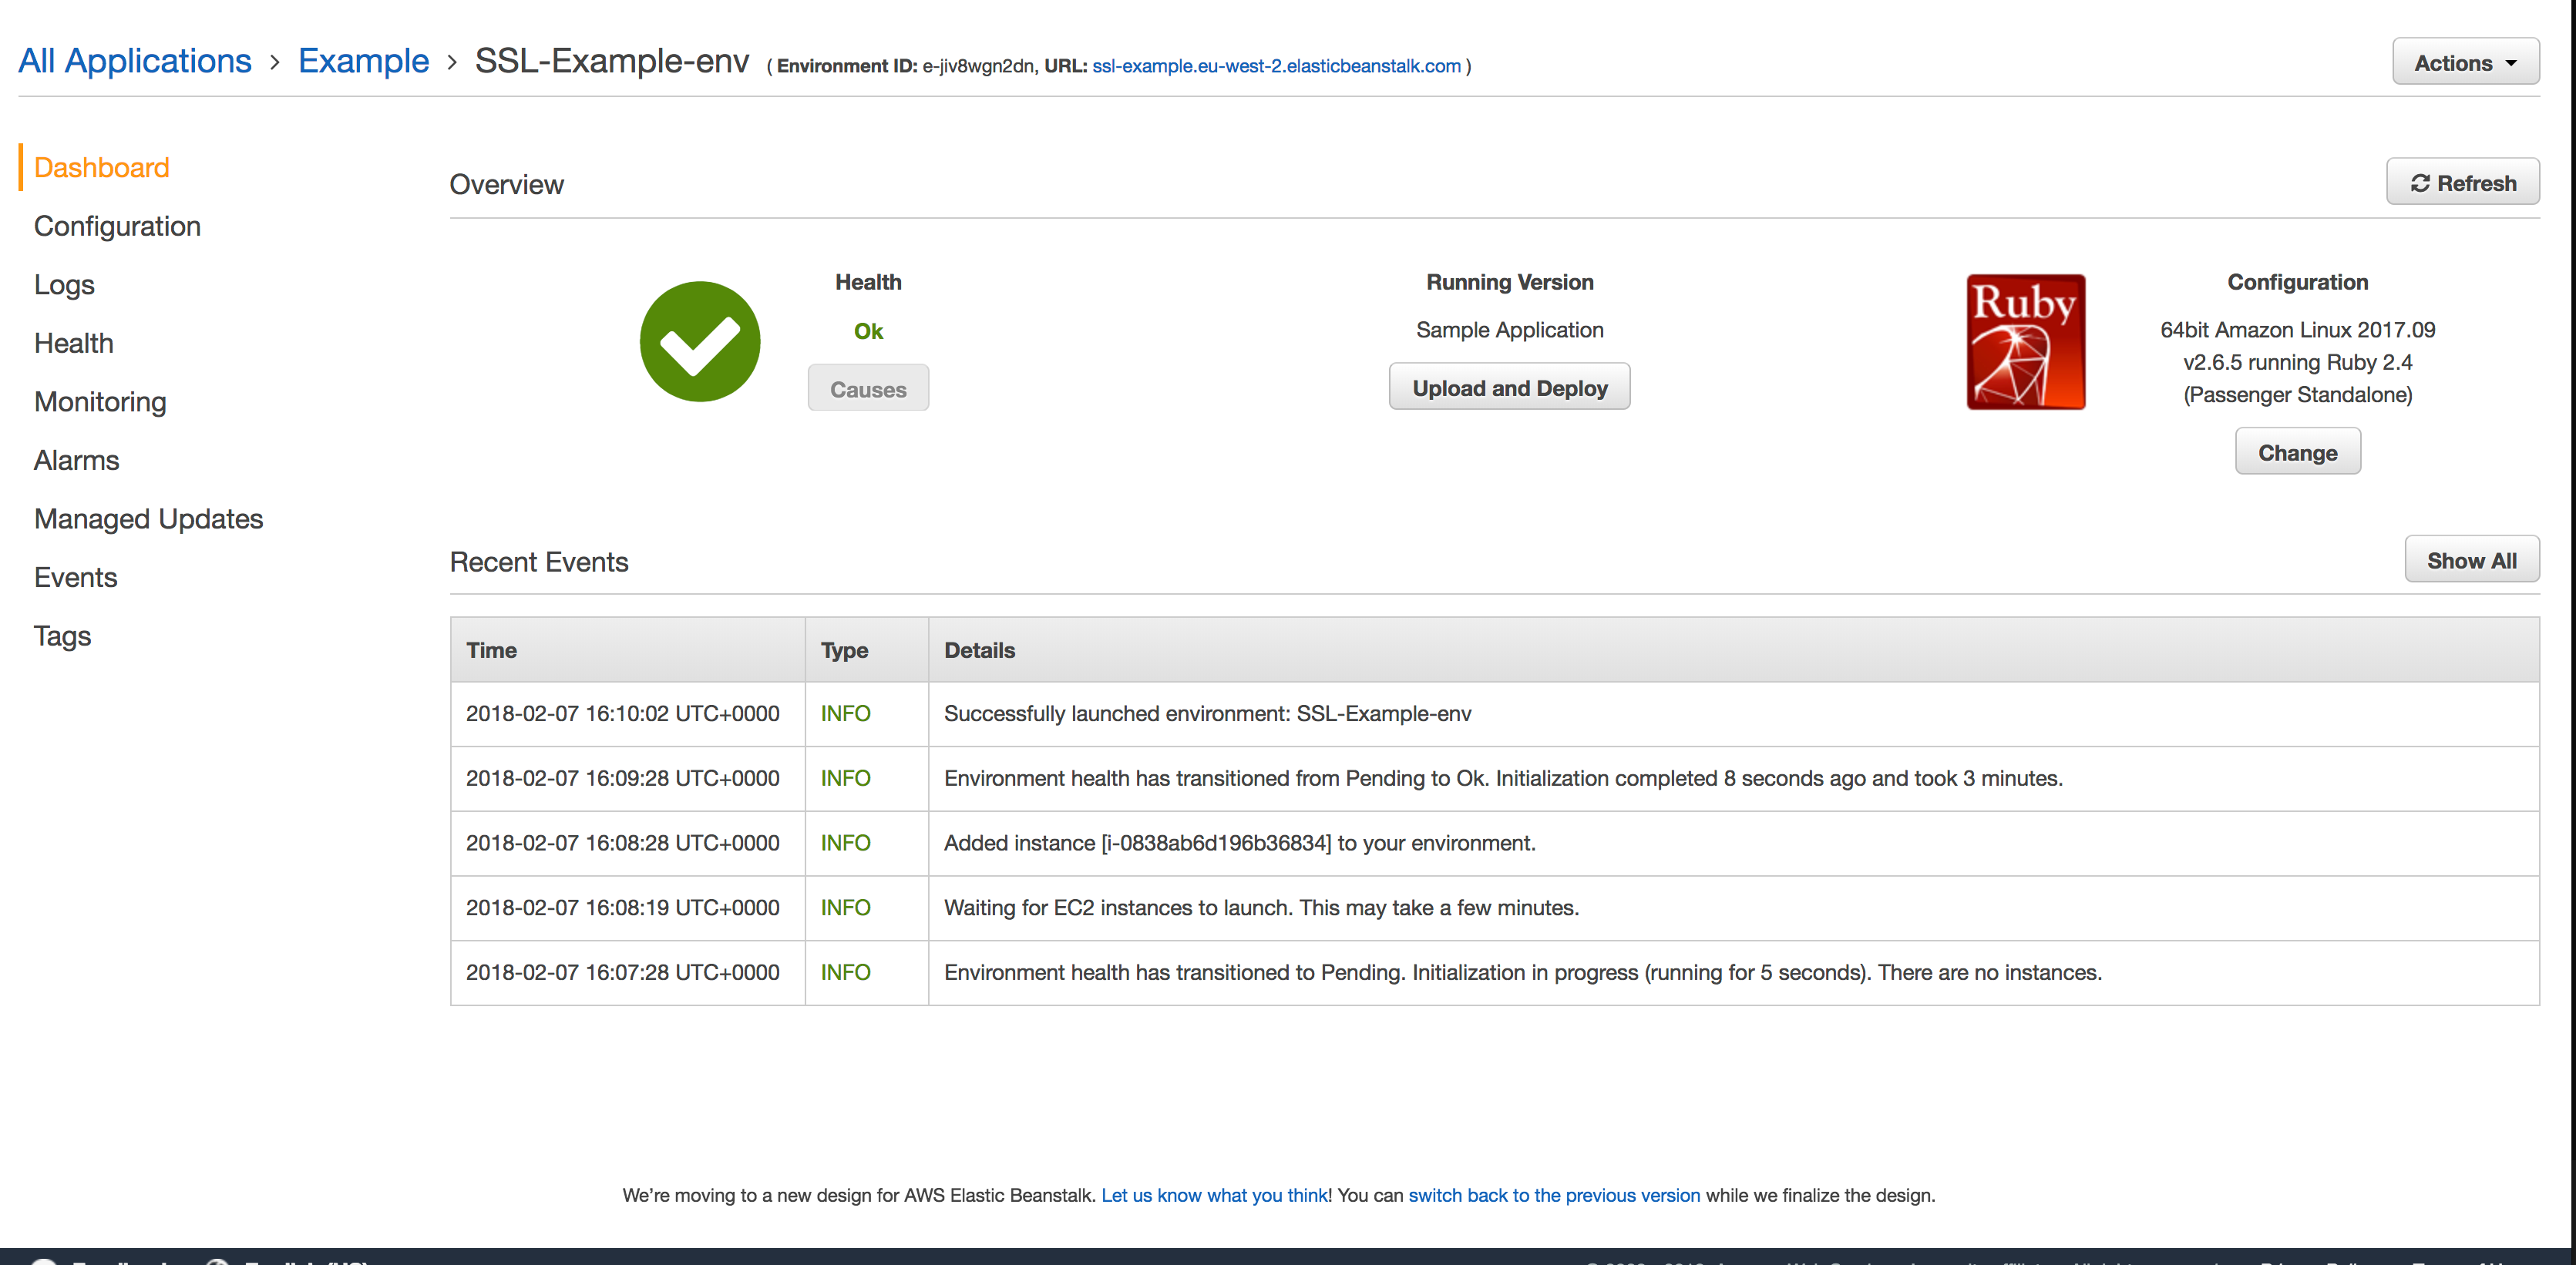The width and height of the screenshot is (2576, 1265).
Task: Show all recent events
Action: [2471, 561]
